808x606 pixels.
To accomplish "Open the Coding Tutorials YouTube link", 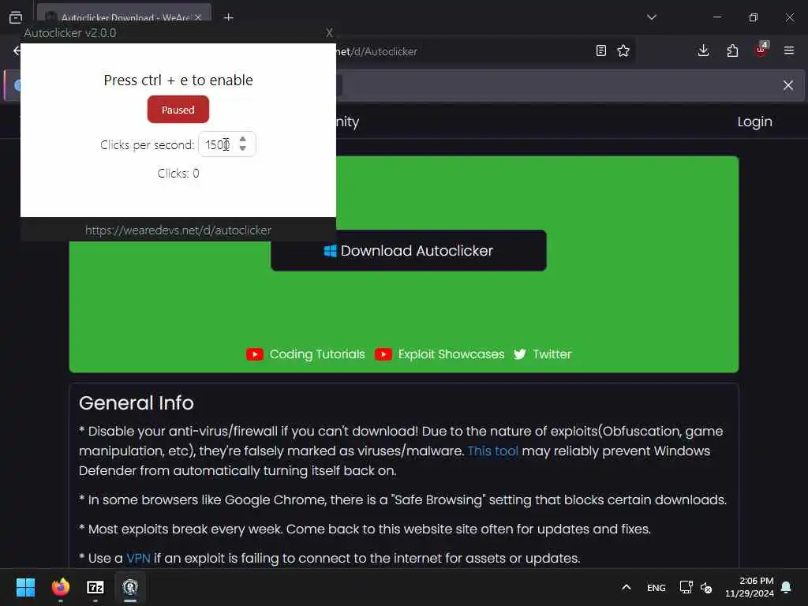I will pyautogui.click(x=317, y=354).
